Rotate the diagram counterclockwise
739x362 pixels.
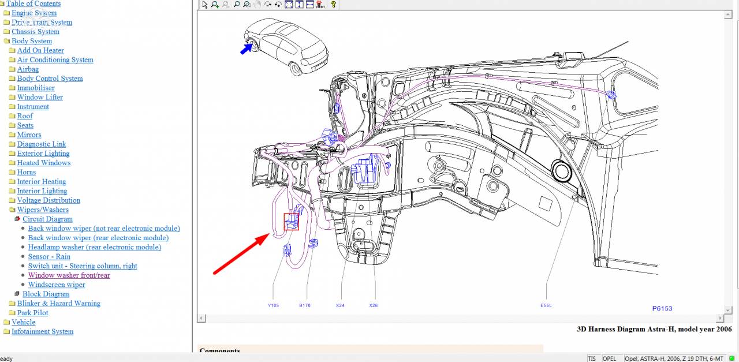[x=278, y=4]
